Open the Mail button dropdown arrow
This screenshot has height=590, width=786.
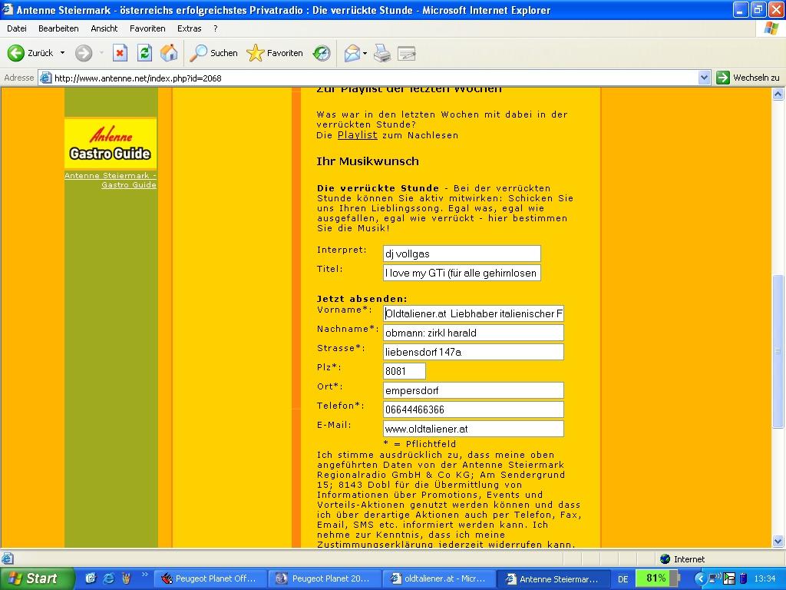point(365,53)
